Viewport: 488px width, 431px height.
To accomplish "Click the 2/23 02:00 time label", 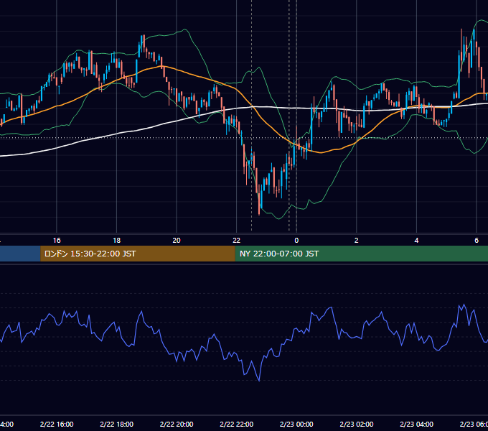I will coord(357,424).
